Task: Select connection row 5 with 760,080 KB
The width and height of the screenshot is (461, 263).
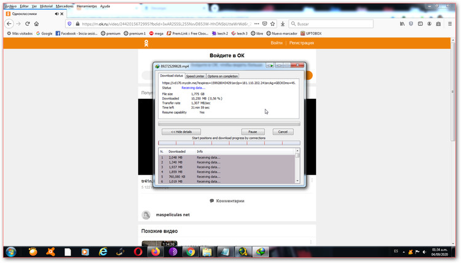Action: 226,176
